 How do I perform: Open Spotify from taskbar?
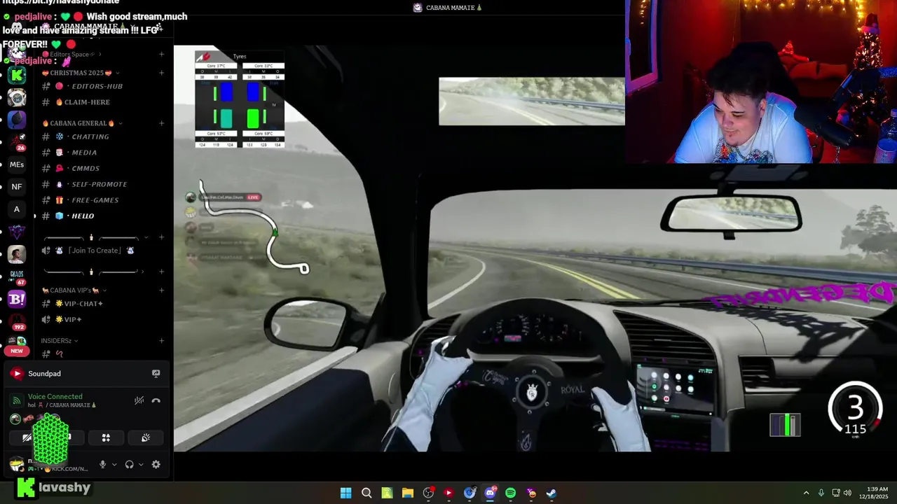point(510,493)
